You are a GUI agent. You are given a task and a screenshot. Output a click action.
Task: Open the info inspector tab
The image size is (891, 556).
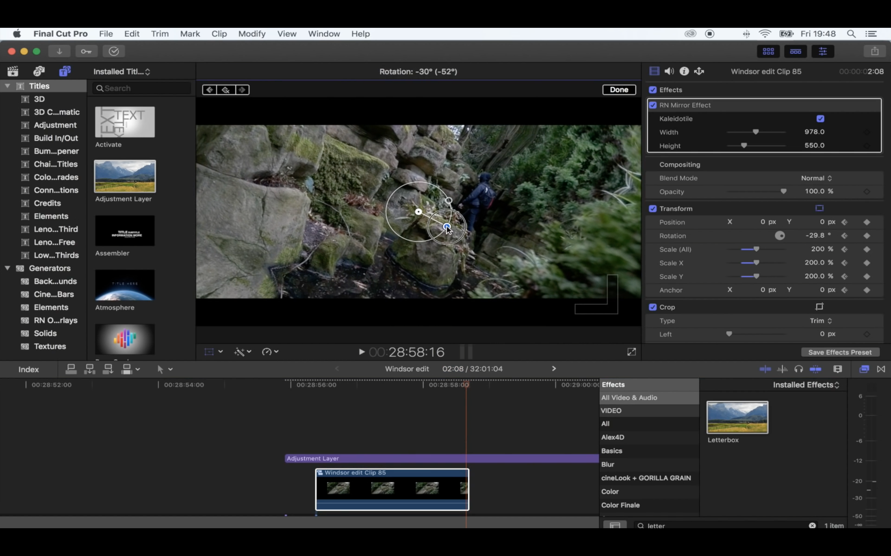pyautogui.click(x=684, y=71)
